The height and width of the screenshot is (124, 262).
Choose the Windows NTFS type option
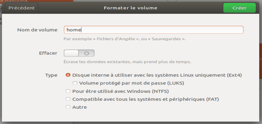pyautogui.click(x=68, y=91)
